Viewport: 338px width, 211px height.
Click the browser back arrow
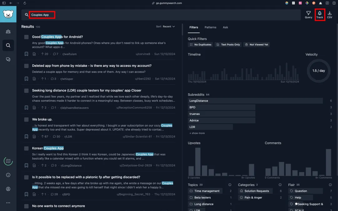click(11, 3)
